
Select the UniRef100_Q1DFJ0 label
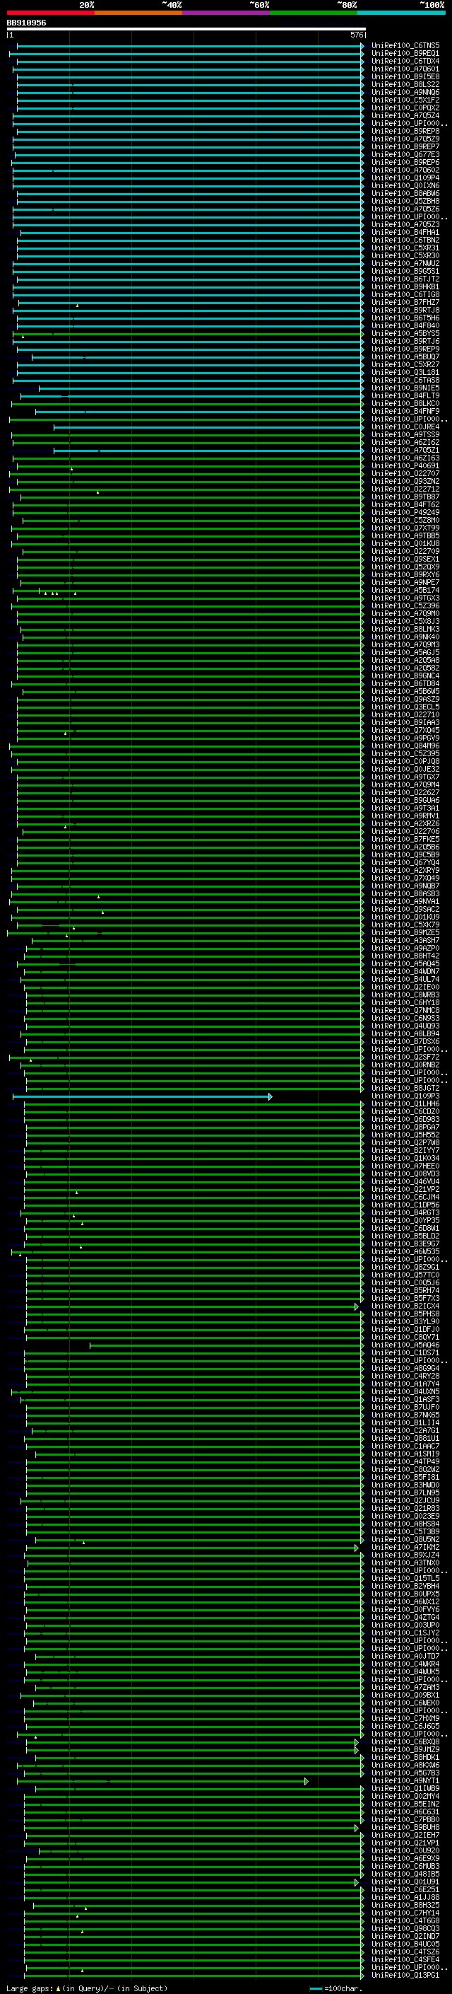pyautogui.click(x=405, y=1329)
